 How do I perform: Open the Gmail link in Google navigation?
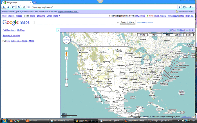click(49, 16)
